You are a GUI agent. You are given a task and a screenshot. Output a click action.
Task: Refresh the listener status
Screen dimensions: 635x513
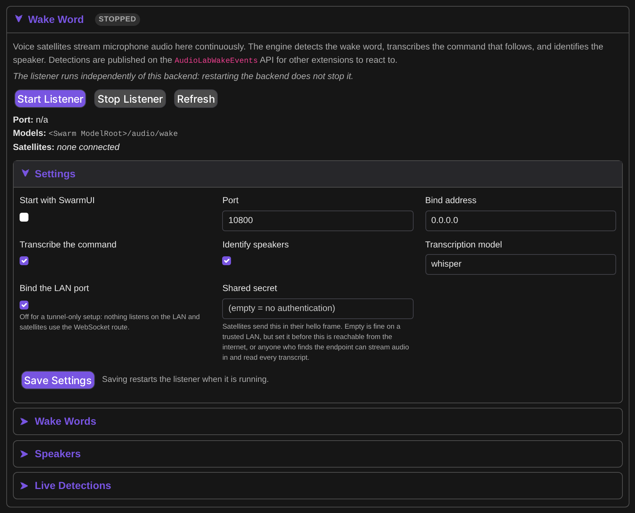(x=196, y=99)
